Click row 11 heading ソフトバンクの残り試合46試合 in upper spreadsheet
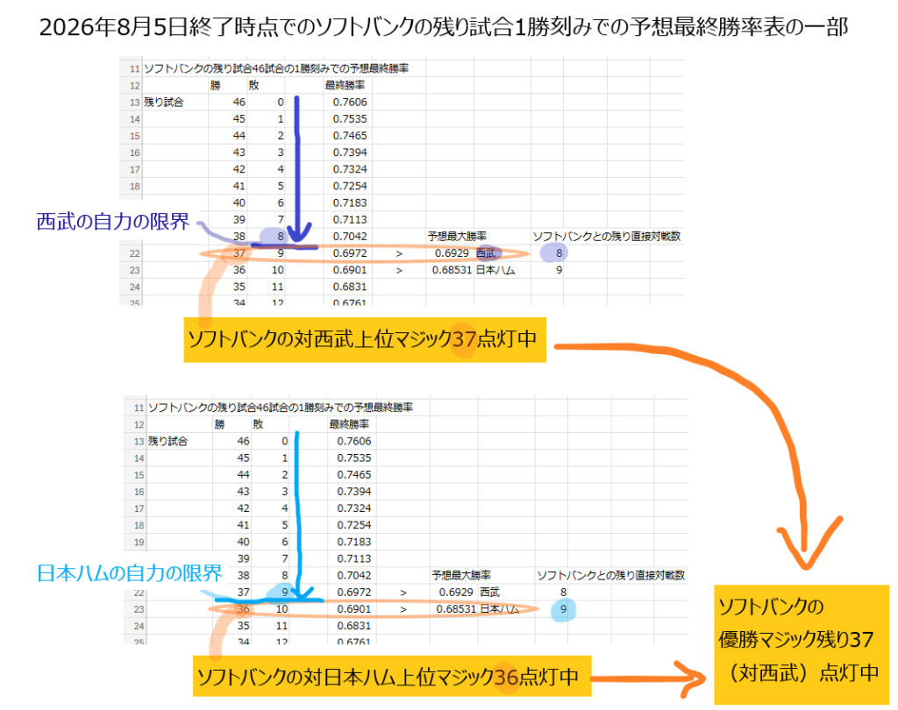898x710 pixels. [276, 68]
